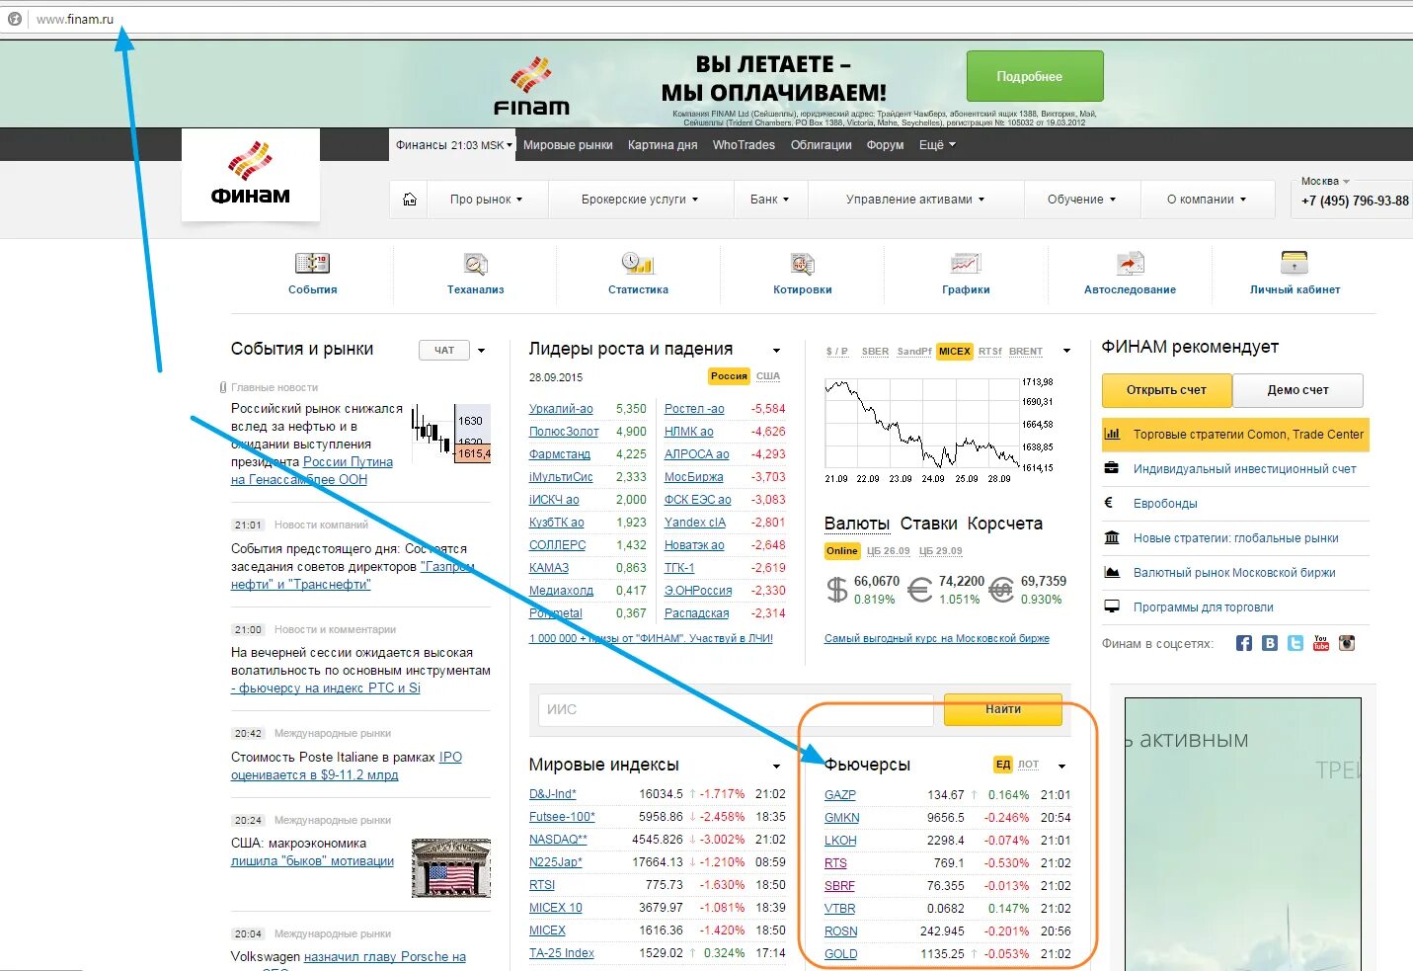Expand the Фьючерсы panel arrow
1413x971 pixels.
coord(1062,766)
